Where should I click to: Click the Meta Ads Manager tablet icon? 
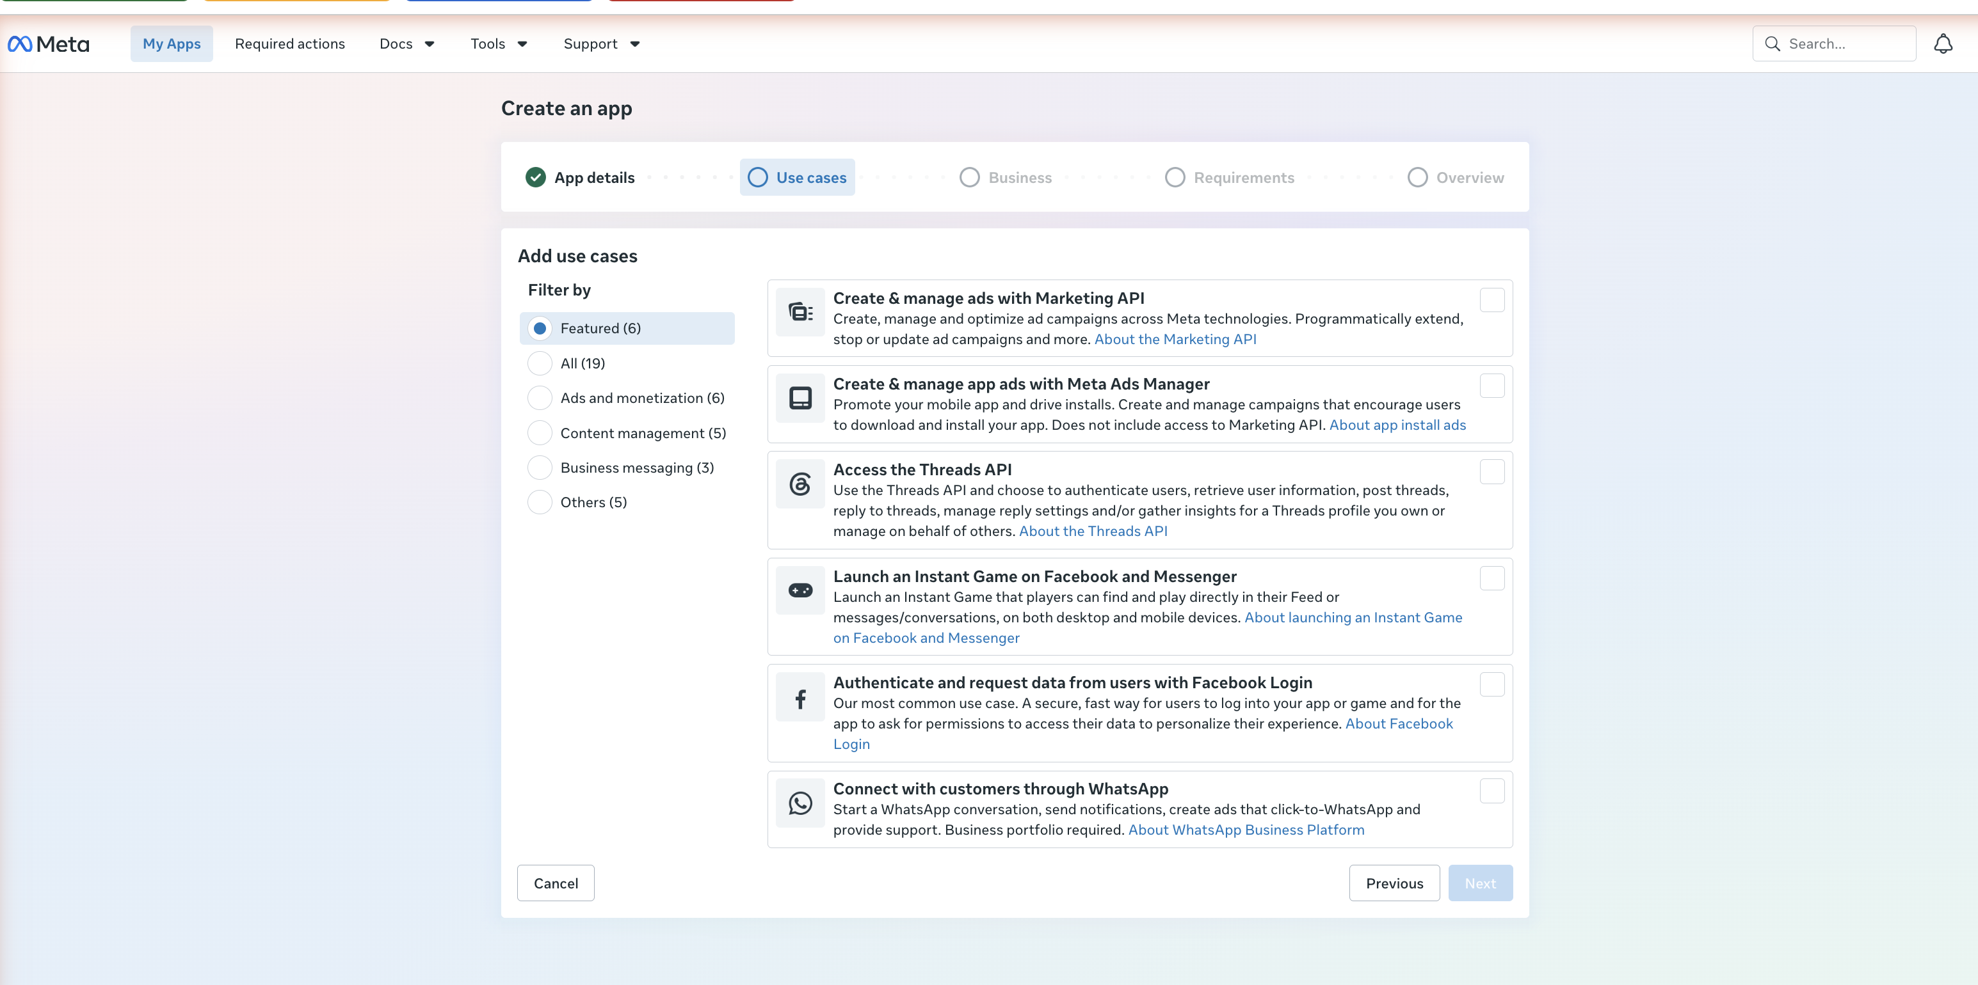[800, 397]
